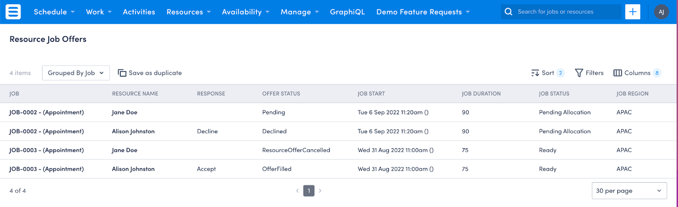Image resolution: width=678 pixels, height=207 pixels.
Task: Open JOB-0003 row for Alison Johnston
Action: point(338,169)
